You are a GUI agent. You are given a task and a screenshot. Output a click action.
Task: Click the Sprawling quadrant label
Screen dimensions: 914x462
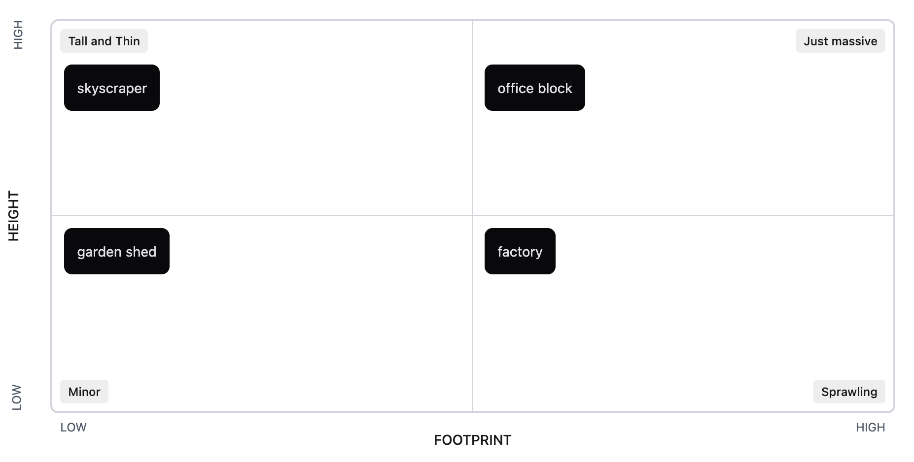849,392
